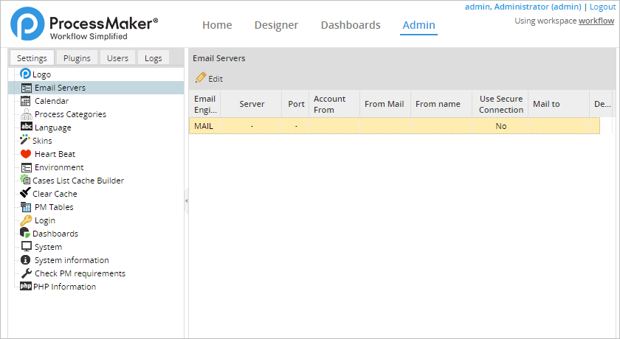This screenshot has width=620, height=339.
Task: Click the workflow workspace link
Action: 596,21
